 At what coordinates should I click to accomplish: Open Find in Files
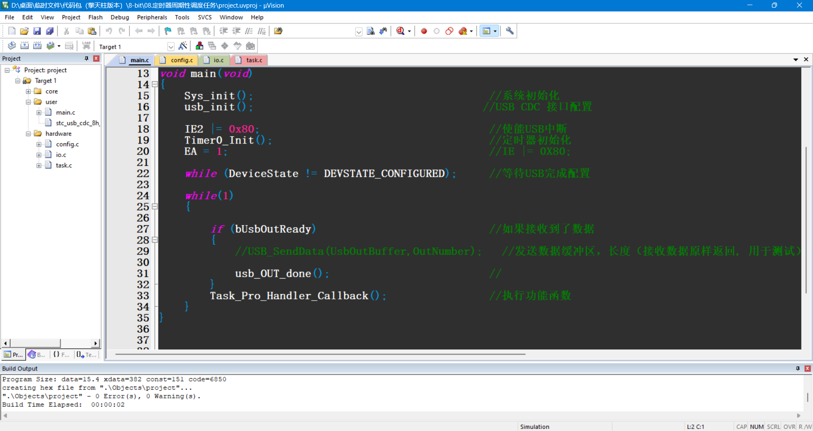(x=278, y=31)
